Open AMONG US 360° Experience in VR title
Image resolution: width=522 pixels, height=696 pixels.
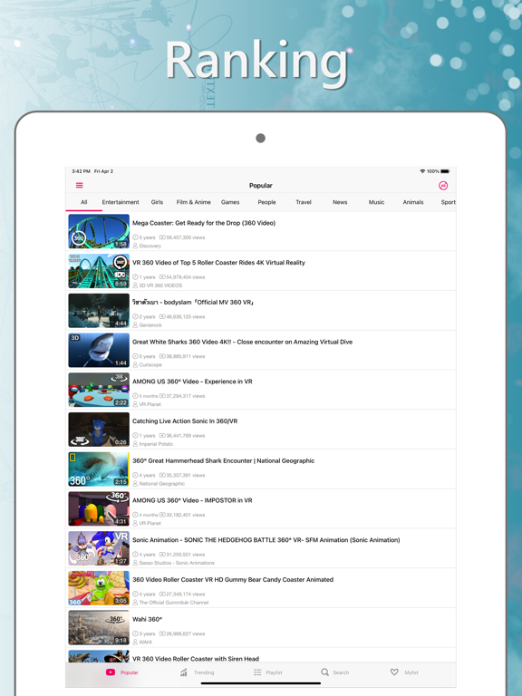[192, 382]
